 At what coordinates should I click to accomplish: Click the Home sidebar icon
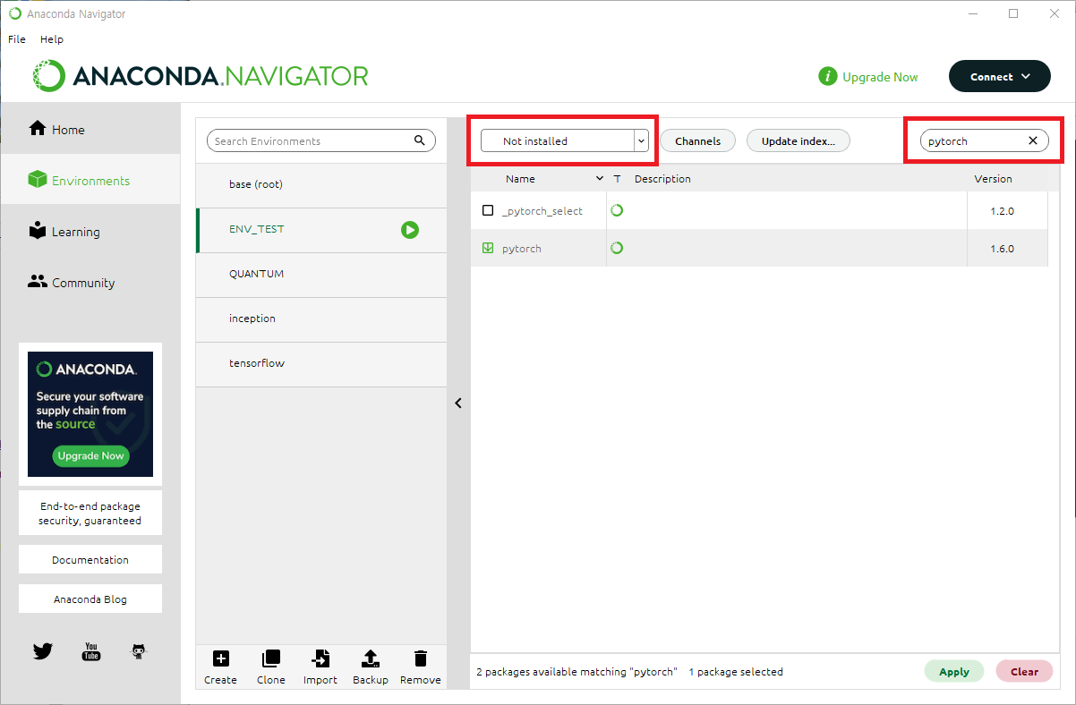pos(38,129)
